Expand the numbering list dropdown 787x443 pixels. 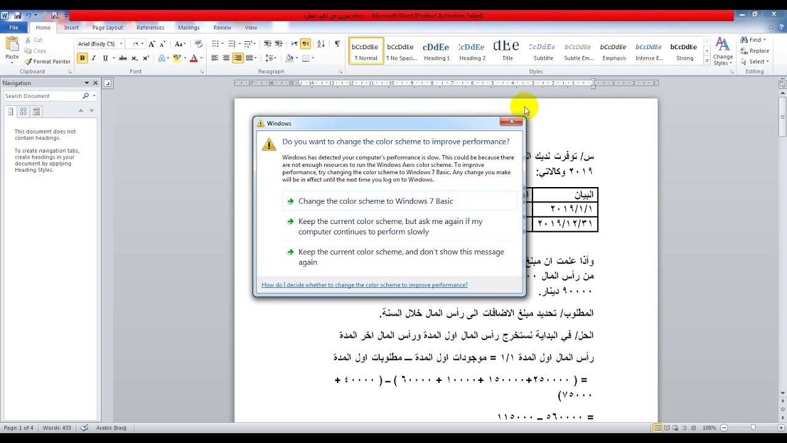[239, 44]
